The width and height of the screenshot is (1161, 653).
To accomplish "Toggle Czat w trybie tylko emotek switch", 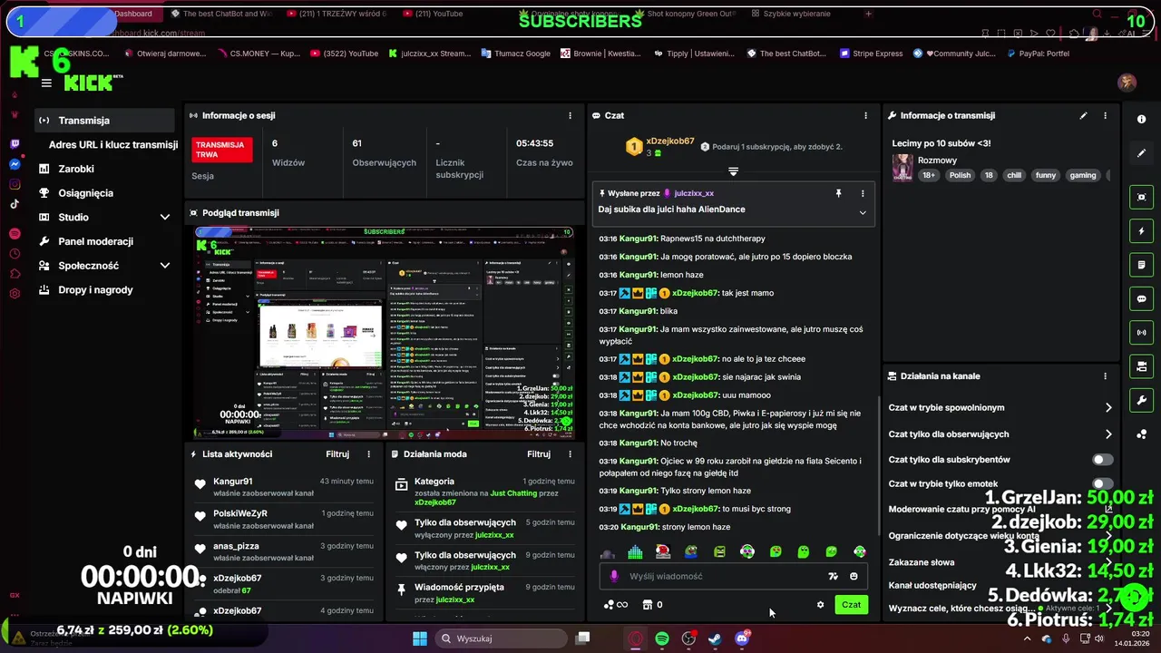I will tap(1103, 483).
